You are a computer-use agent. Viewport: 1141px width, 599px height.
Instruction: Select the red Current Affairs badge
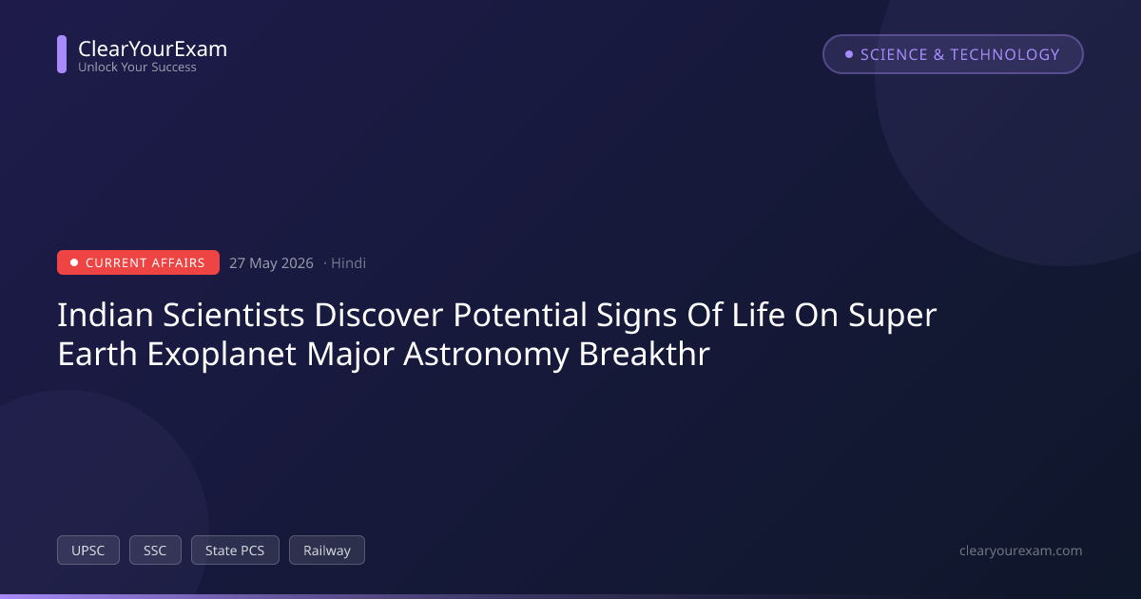click(138, 262)
